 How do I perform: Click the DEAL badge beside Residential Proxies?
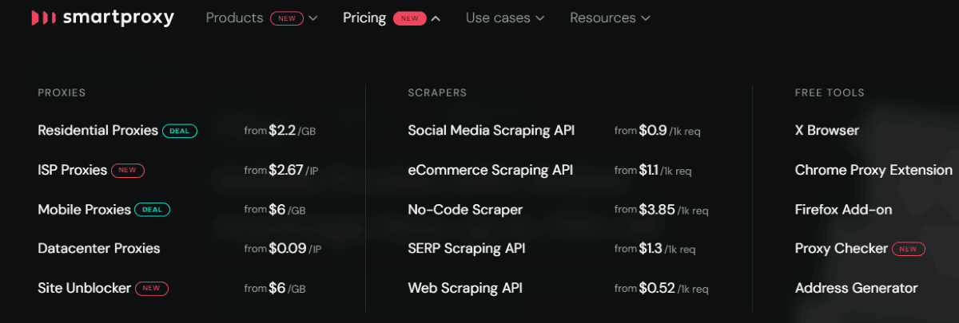[x=180, y=131]
